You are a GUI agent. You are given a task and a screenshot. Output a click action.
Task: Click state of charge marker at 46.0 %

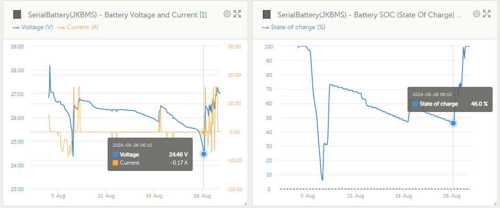click(453, 123)
